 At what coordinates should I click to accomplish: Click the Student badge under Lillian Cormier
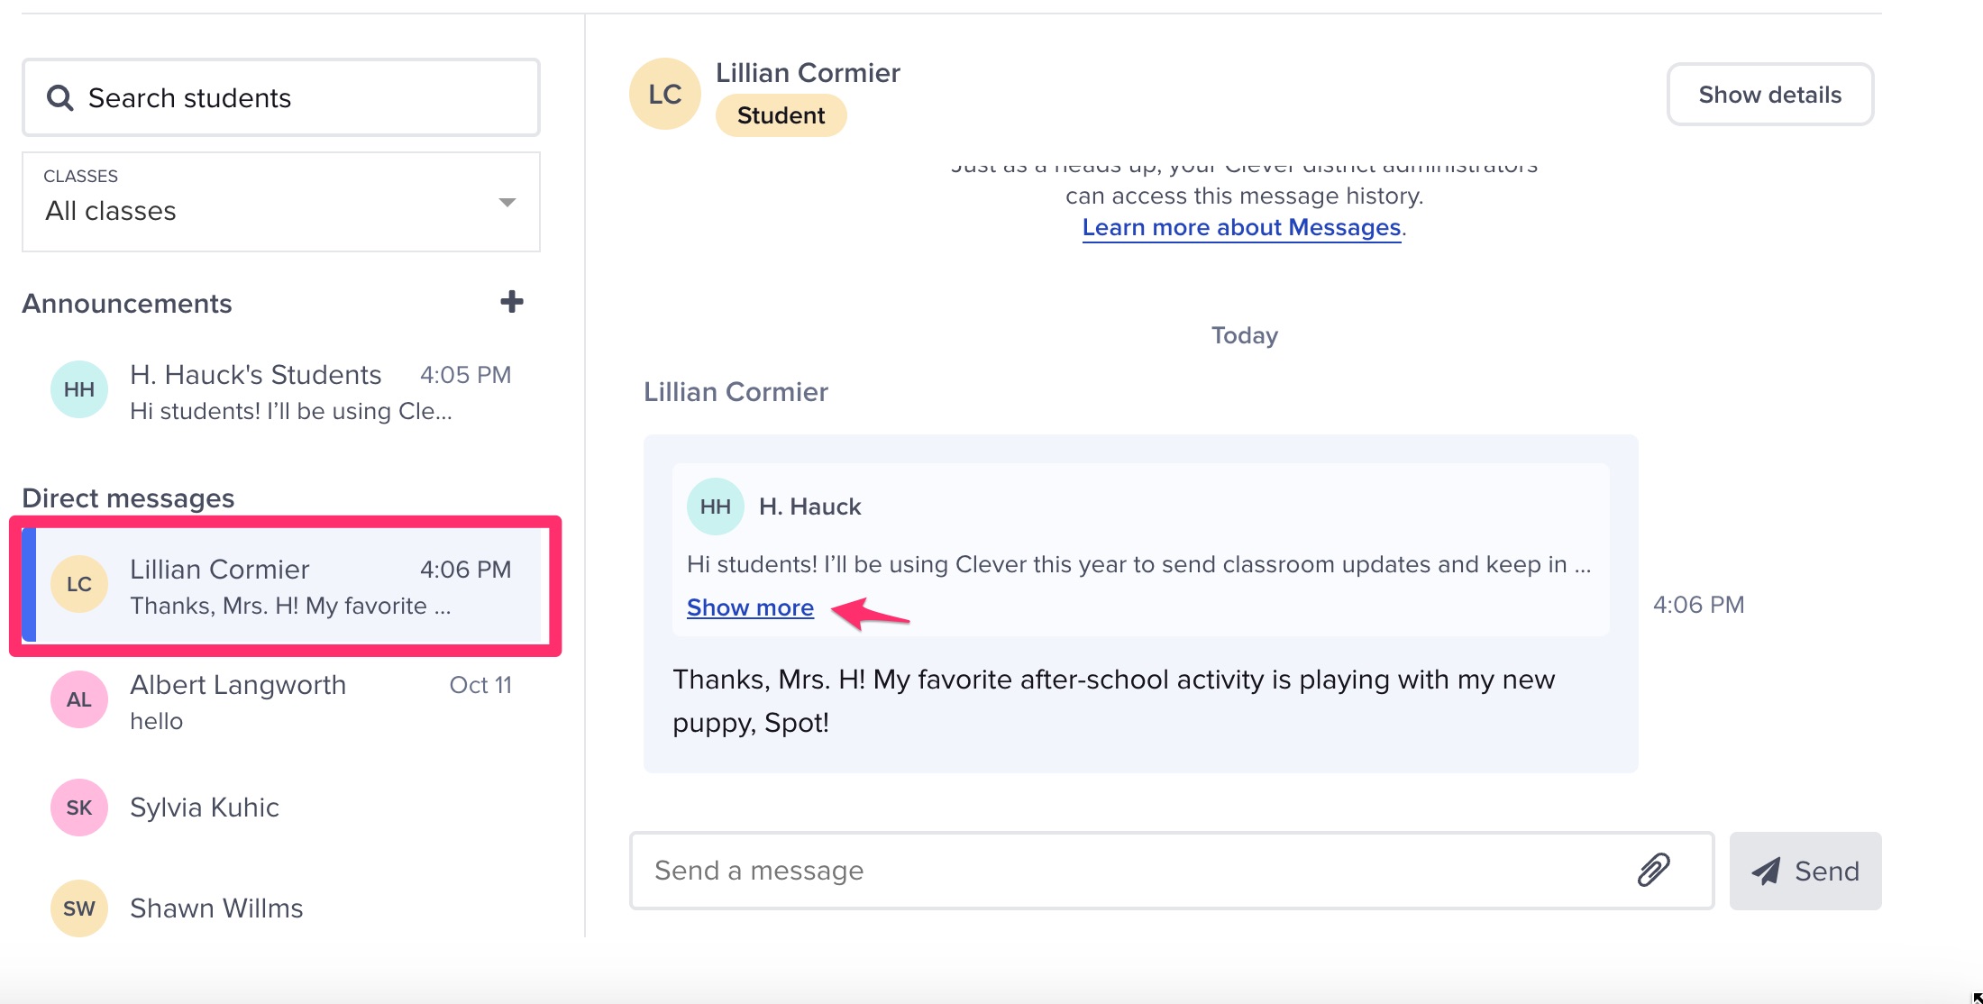tap(781, 115)
